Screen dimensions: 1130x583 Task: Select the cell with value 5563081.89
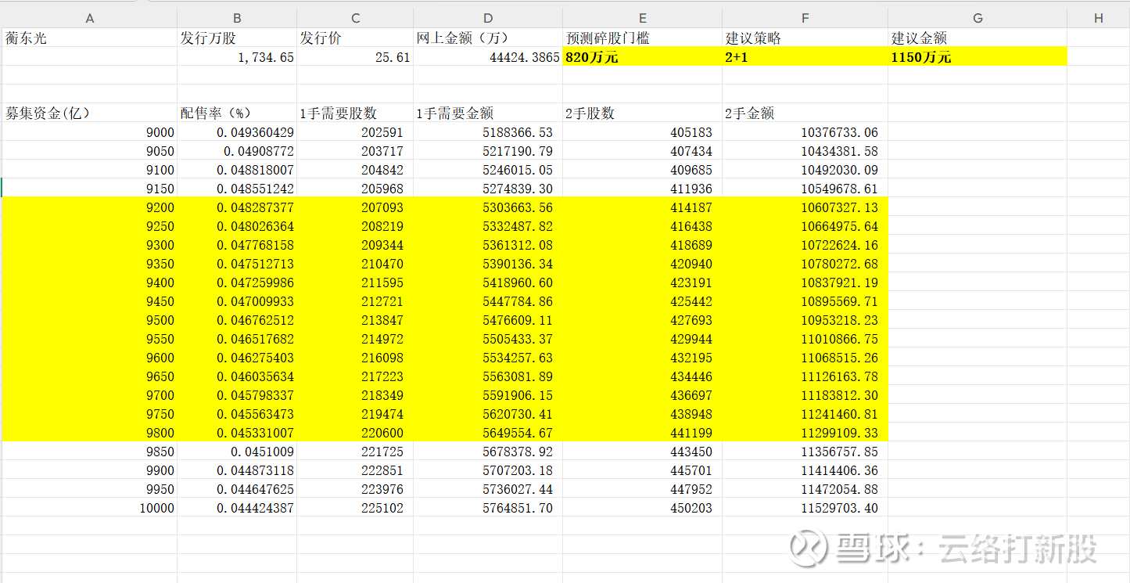488,376
